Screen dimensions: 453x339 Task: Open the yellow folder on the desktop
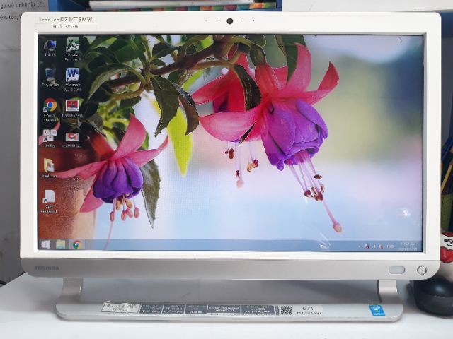49,165
